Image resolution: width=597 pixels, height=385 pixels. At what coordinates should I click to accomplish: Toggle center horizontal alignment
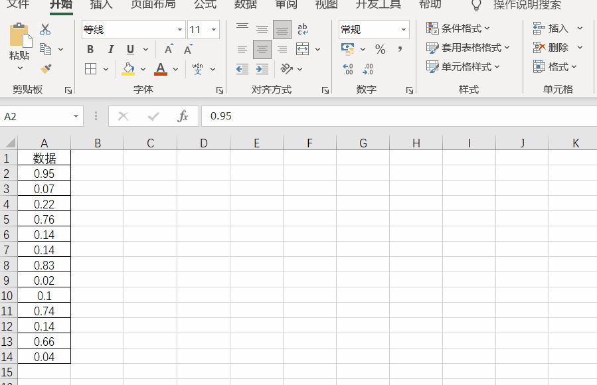click(x=262, y=50)
